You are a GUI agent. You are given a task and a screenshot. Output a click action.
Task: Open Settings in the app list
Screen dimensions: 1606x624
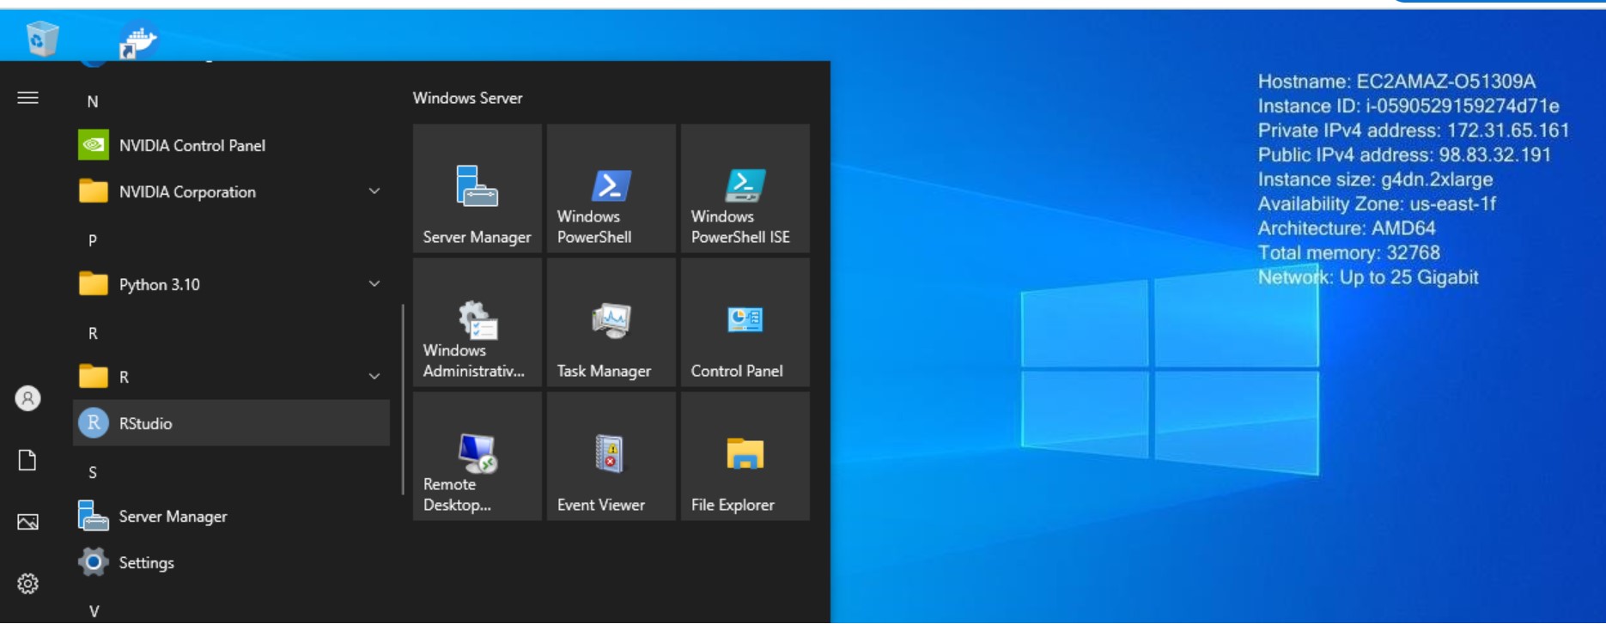tap(231, 562)
